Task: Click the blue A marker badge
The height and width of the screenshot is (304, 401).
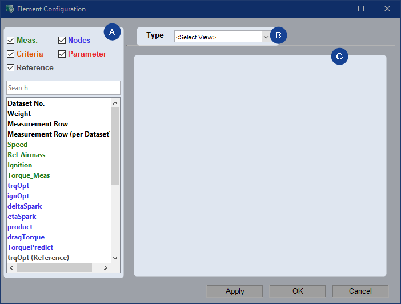Action: 112,33
